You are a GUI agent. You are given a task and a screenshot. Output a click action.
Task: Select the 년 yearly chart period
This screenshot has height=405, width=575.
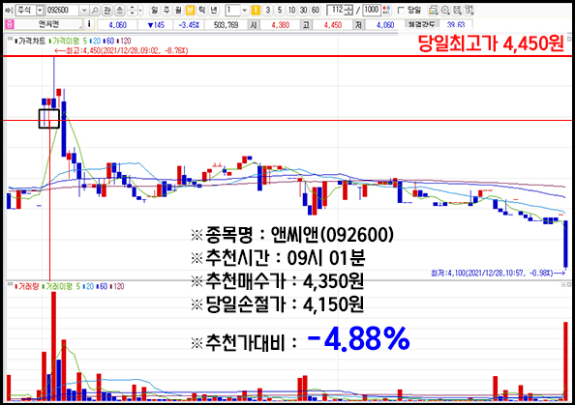214,11
